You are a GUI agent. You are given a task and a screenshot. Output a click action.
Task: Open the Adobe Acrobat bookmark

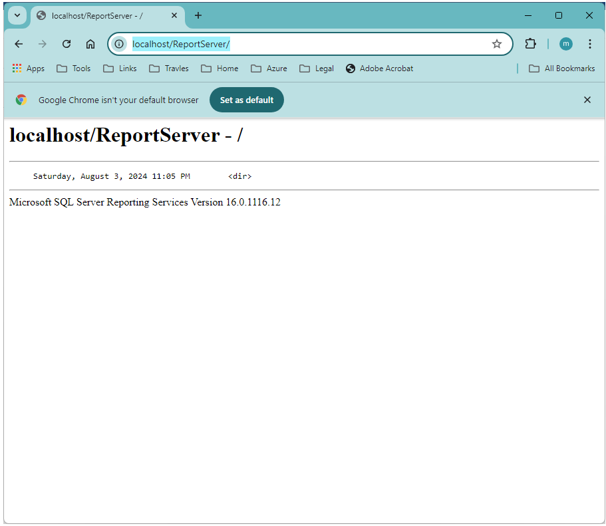tap(380, 68)
